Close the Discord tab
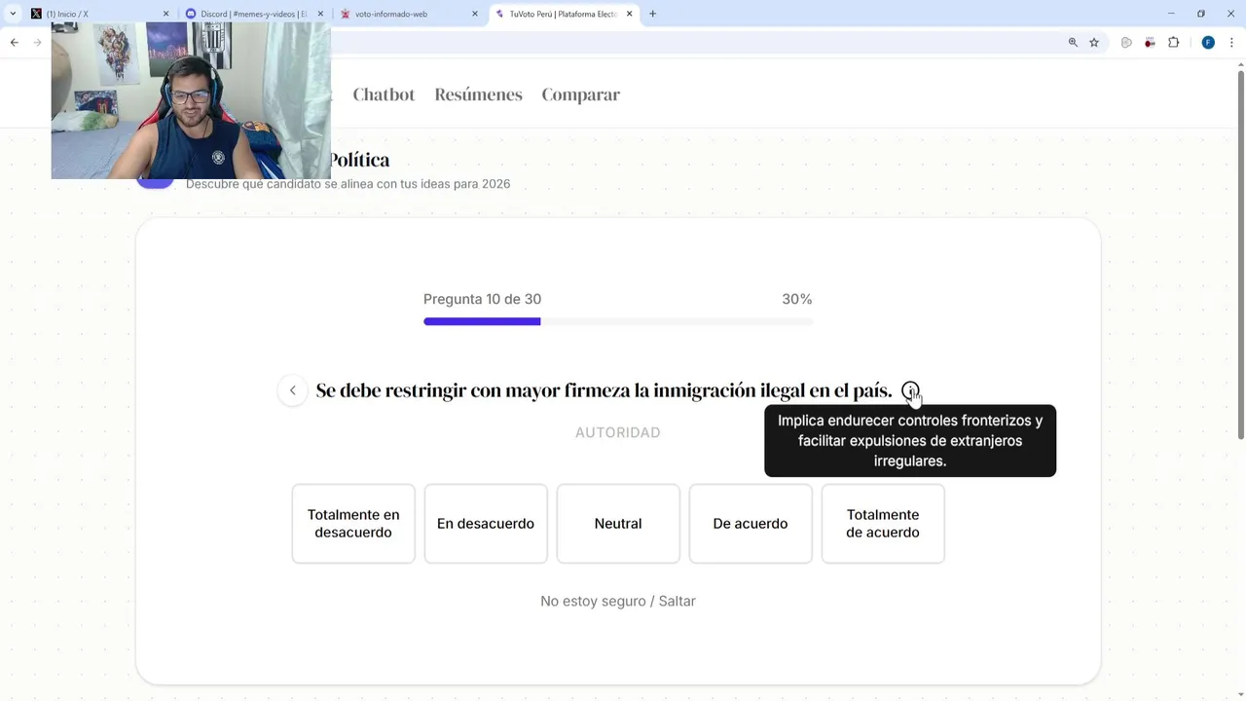This screenshot has width=1246, height=701. click(320, 14)
